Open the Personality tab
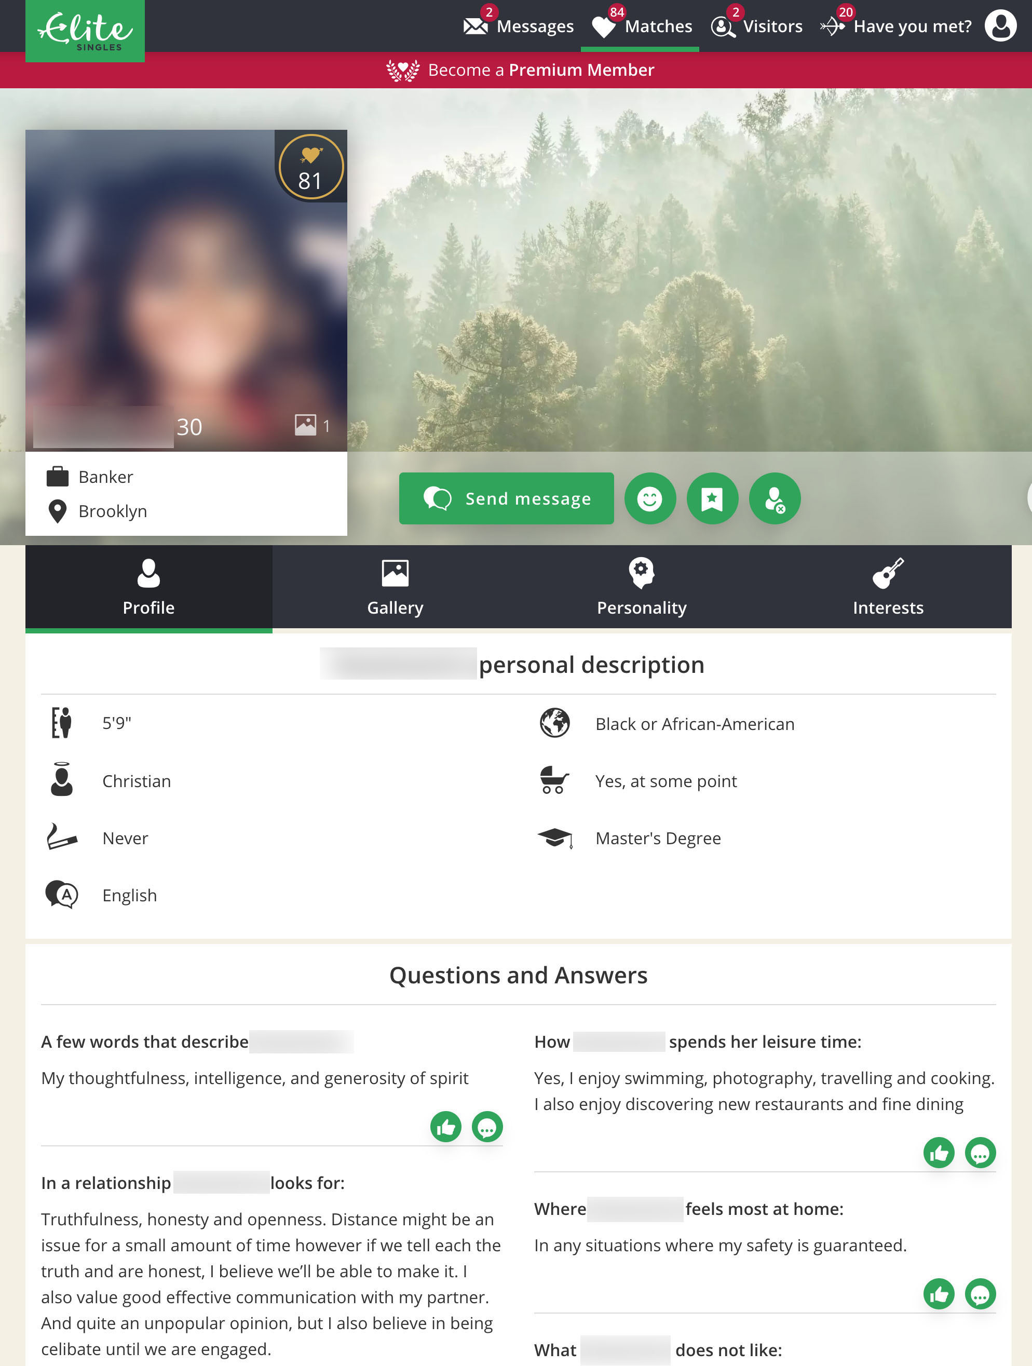The height and width of the screenshot is (1366, 1032). click(x=642, y=586)
